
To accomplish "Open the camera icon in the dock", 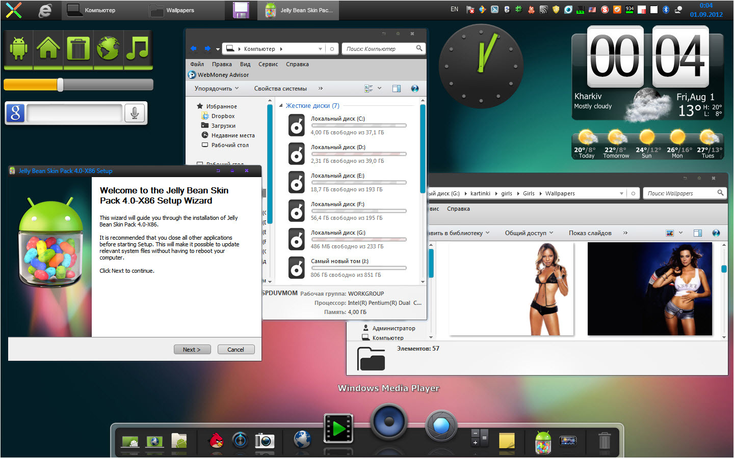I will click(x=265, y=440).
